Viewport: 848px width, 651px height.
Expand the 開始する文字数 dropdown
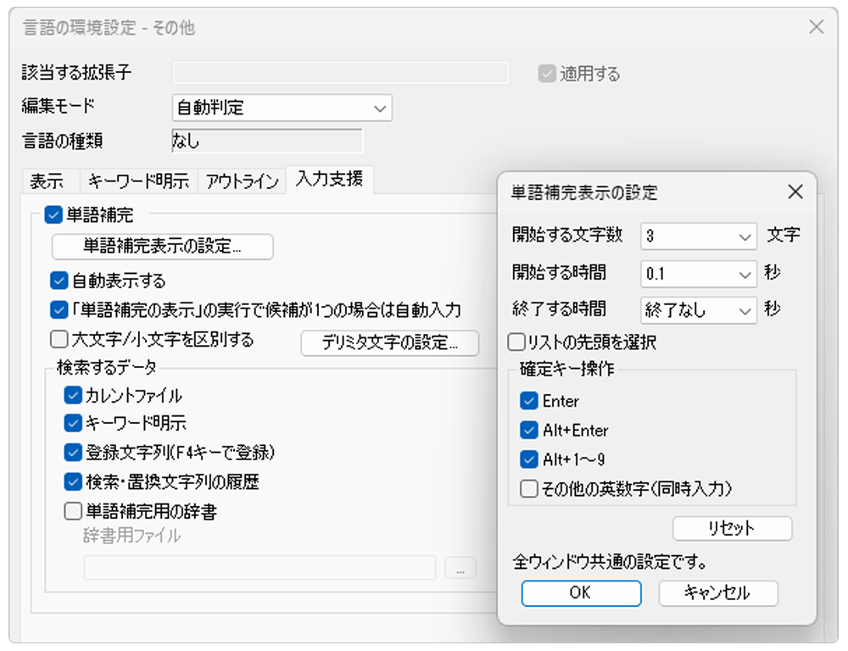699,236
